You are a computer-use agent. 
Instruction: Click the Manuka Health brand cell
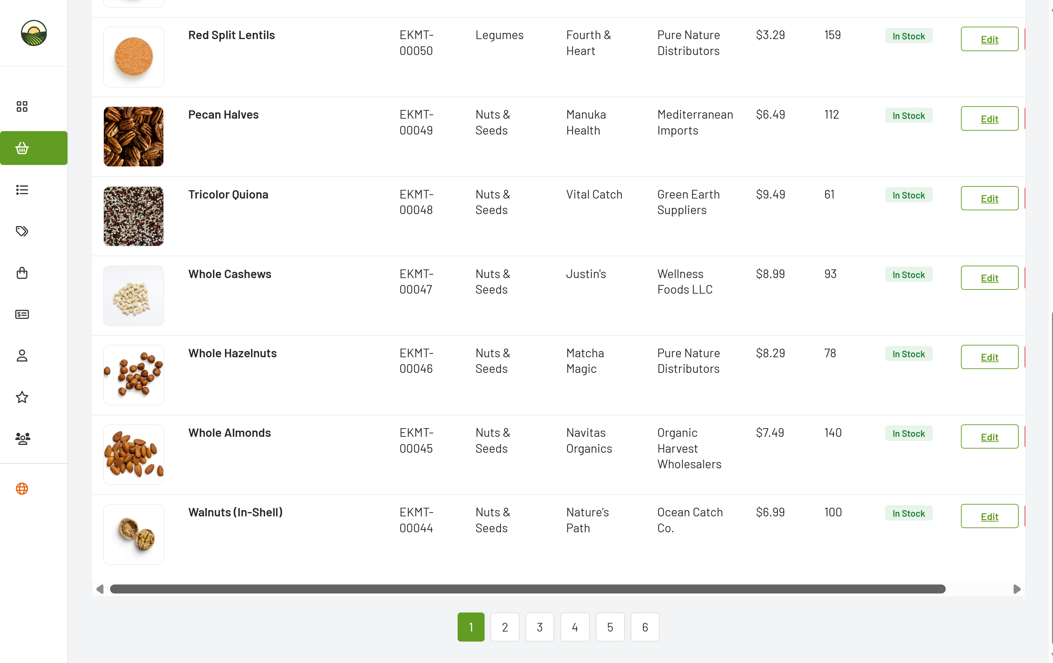pos(586,122)
